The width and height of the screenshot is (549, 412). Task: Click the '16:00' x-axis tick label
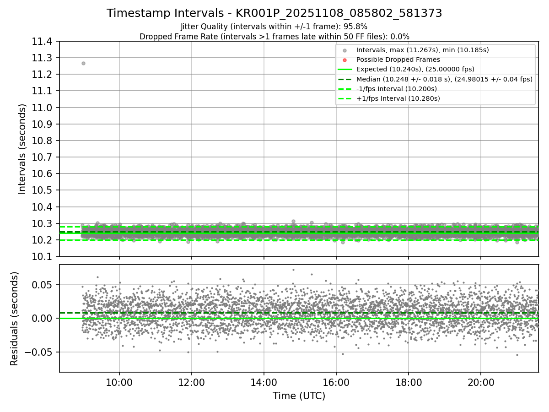336,382
